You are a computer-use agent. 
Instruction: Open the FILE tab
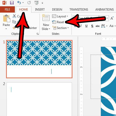(x=7, y=9)
